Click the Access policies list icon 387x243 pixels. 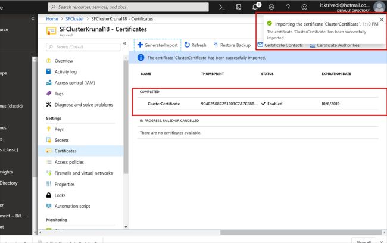(x=49, y=162)
